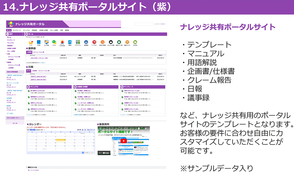Viewport: 294px width, 192px height.
Task: Click the 見る YouTube button on video
Action: pos(104,153)
